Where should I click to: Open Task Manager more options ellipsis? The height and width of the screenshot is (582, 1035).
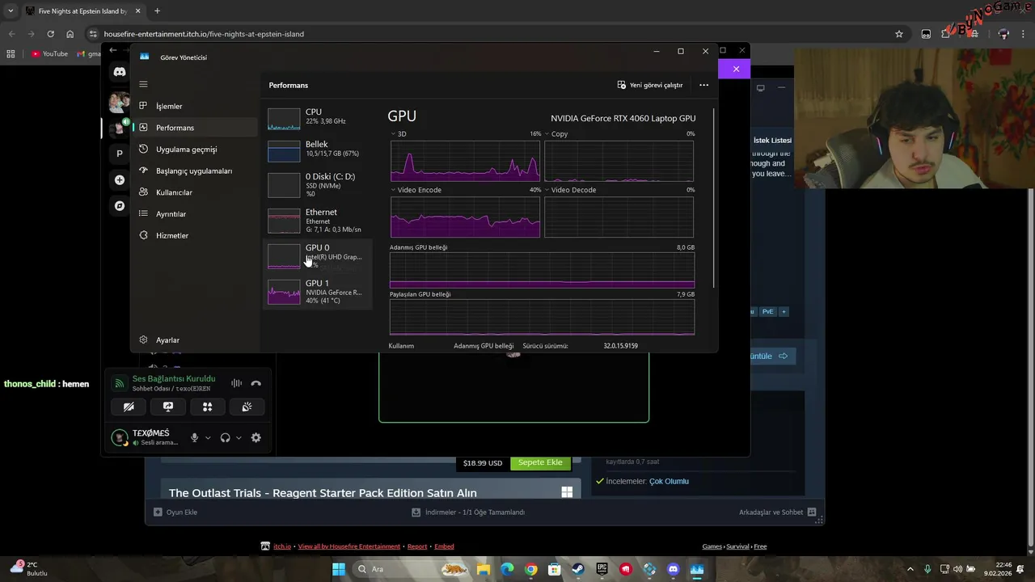click(x=703, y=85)
